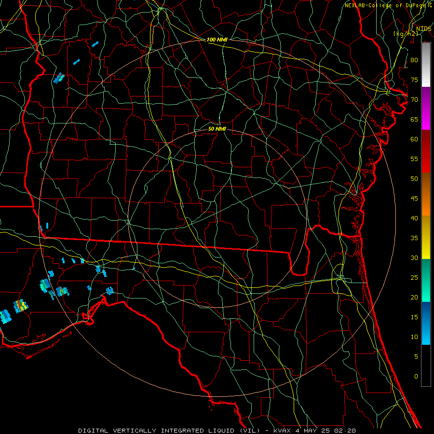The width and height of the screenshot is (434, 434).
Task: Pick the gray-white segment of the VIL color bar
Action: pos(426,65)
